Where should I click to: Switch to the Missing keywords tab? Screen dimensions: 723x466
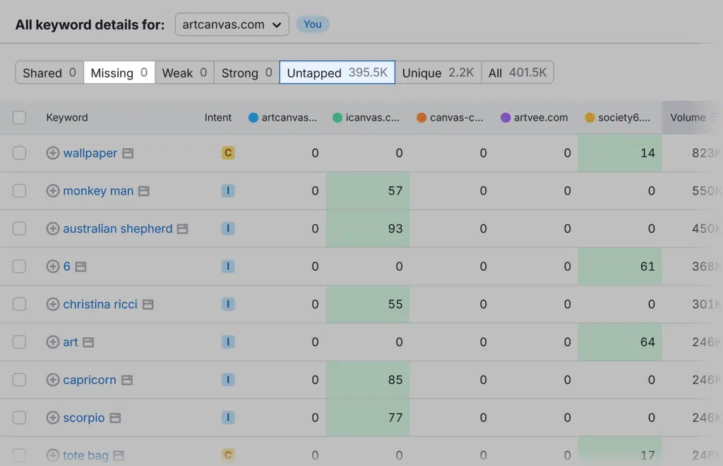119,73
